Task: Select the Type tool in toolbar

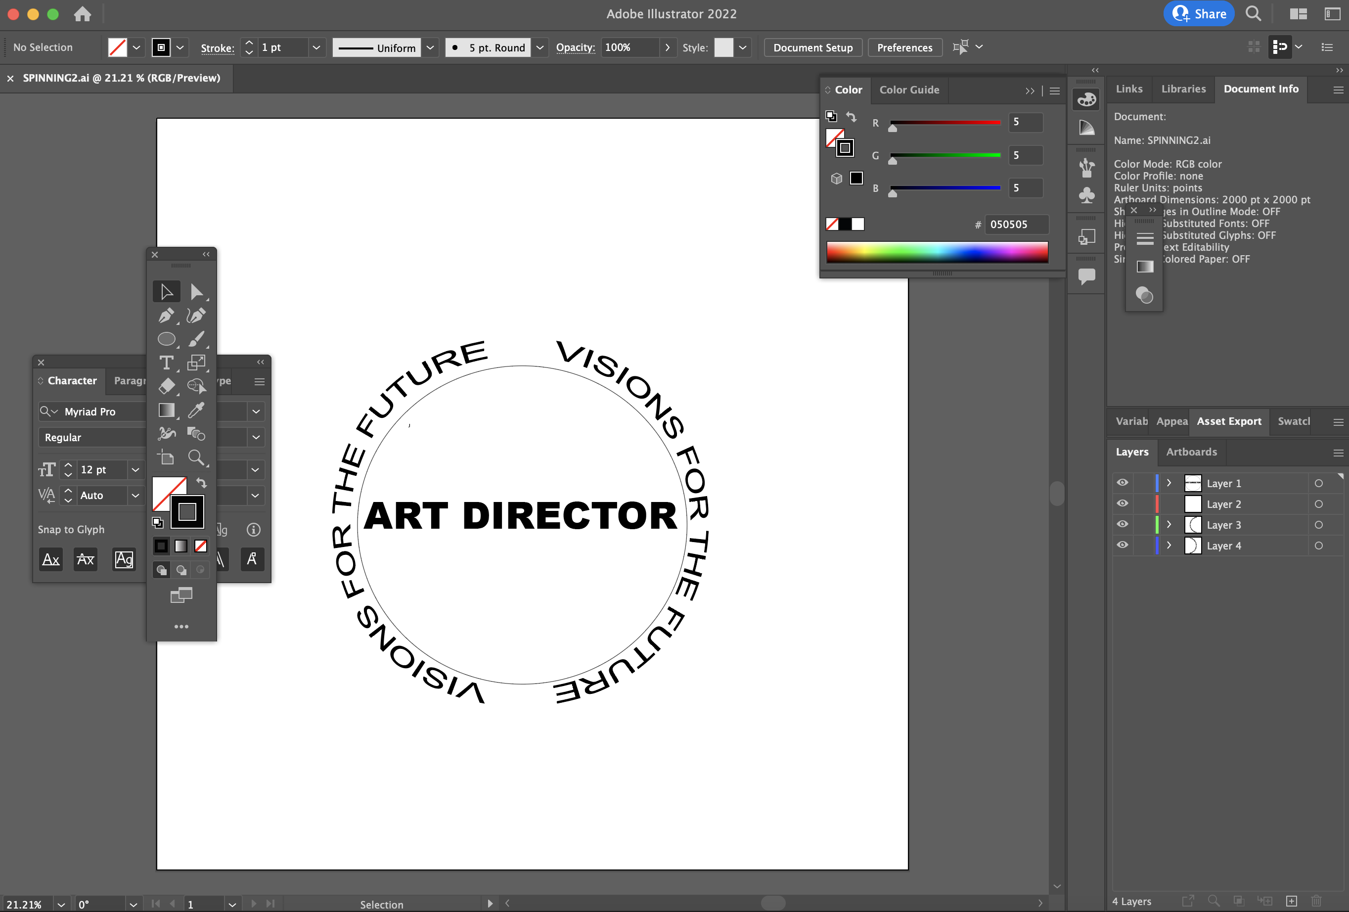Action: coord(165,363)
